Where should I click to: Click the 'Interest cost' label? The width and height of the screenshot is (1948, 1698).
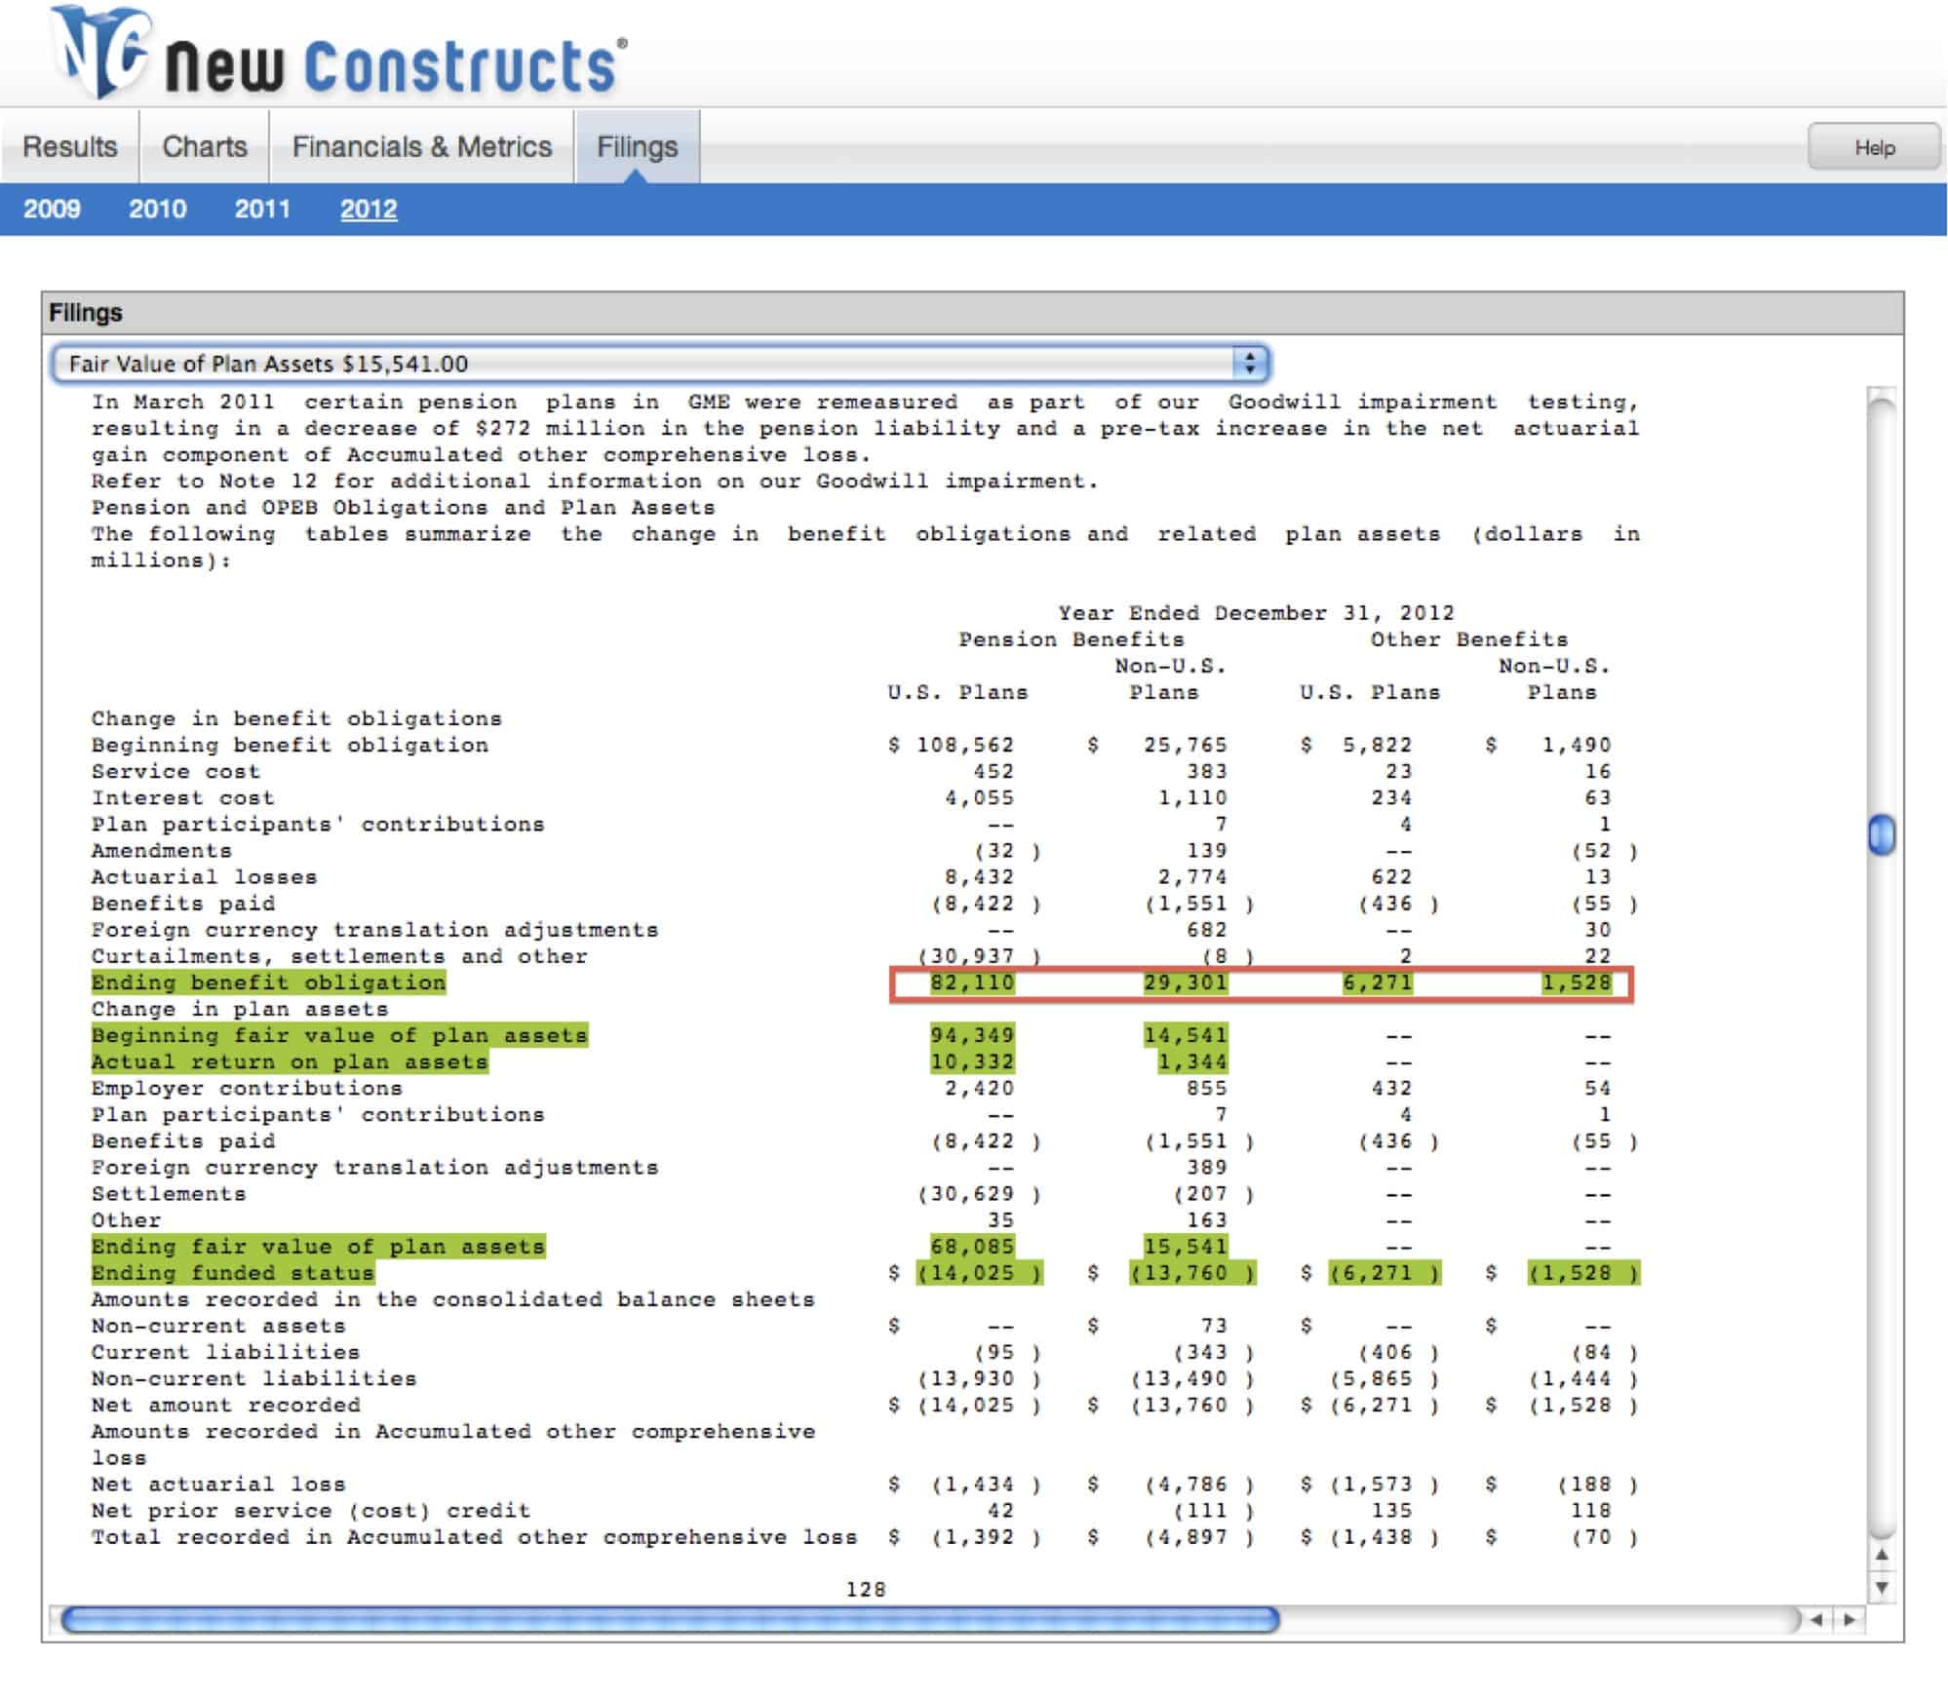coord(183,797)
